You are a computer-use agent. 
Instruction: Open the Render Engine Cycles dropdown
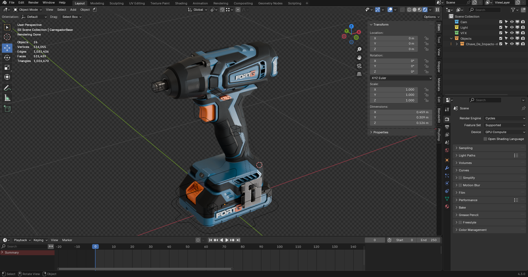pos(505,118)
